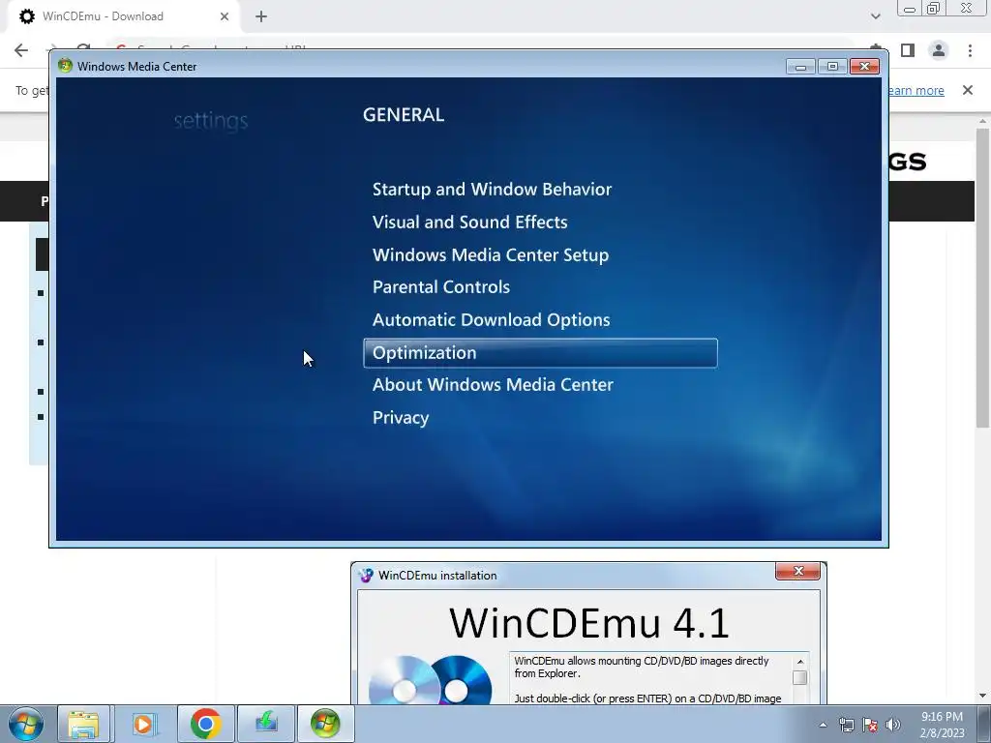Viewport: 991px width, 743px height.
Task: Open the WinCDEmu installer taskbar icon
Action: pos(266,724)
